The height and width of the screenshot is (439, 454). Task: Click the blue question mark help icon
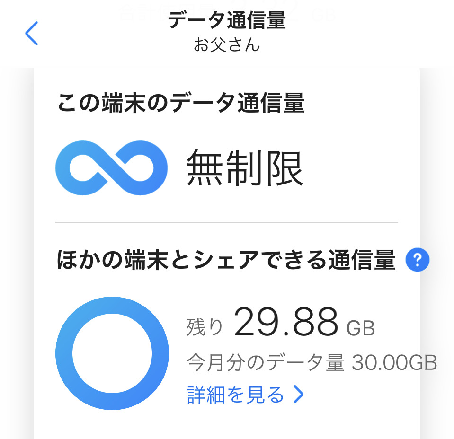click(x=417, y=260)
